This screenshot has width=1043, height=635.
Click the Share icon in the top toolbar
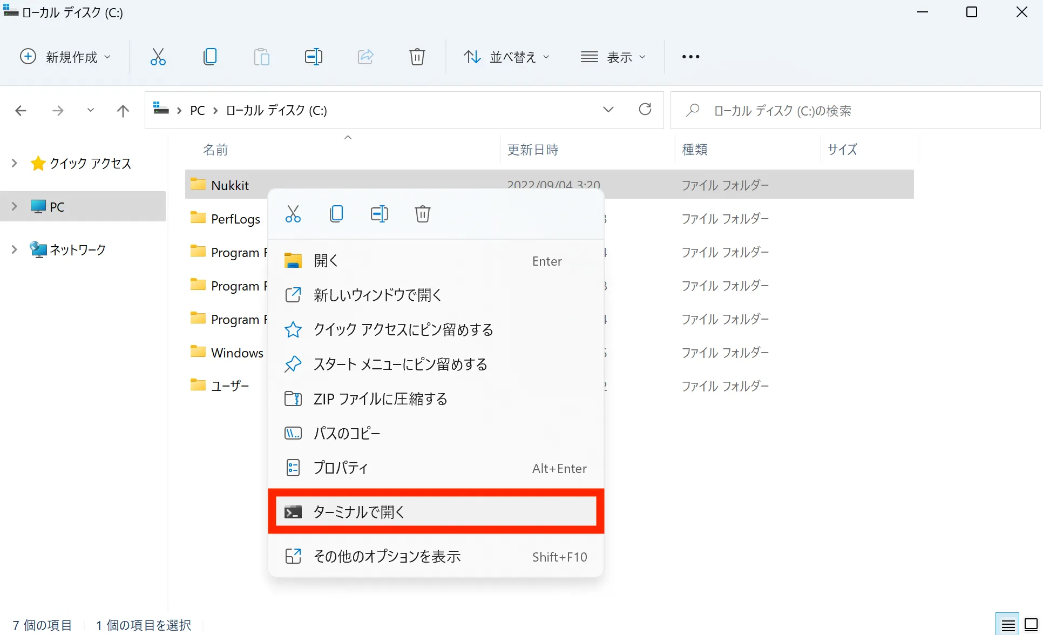click(365, 57)
